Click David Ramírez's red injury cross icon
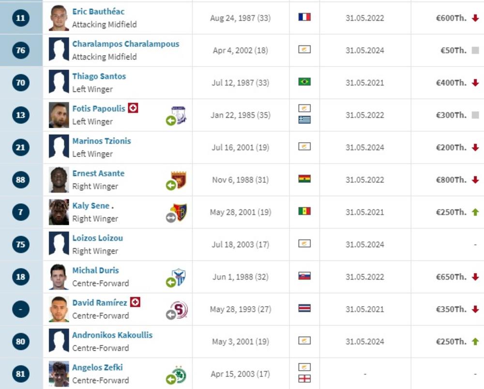Screen dimensions: 484x389 point(135,302)
